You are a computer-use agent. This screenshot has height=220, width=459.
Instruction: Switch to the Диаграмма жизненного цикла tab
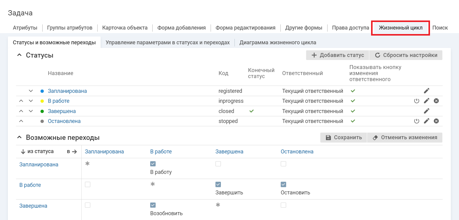278,42
